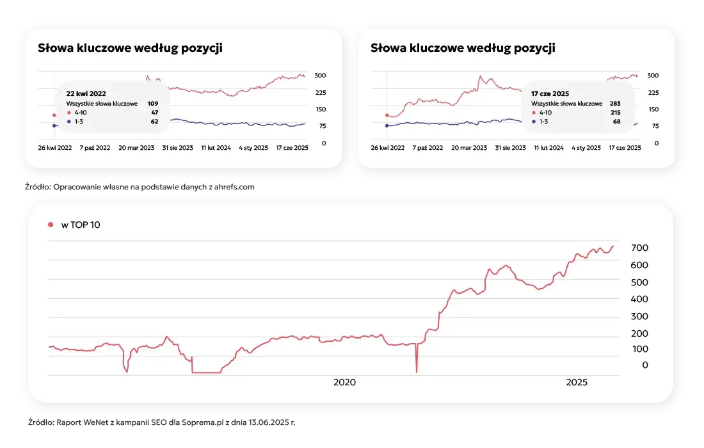The image size is (704, 448).
Task: Click the 700 value on the TOP 10 chart axis
Action: coord(640,248)
